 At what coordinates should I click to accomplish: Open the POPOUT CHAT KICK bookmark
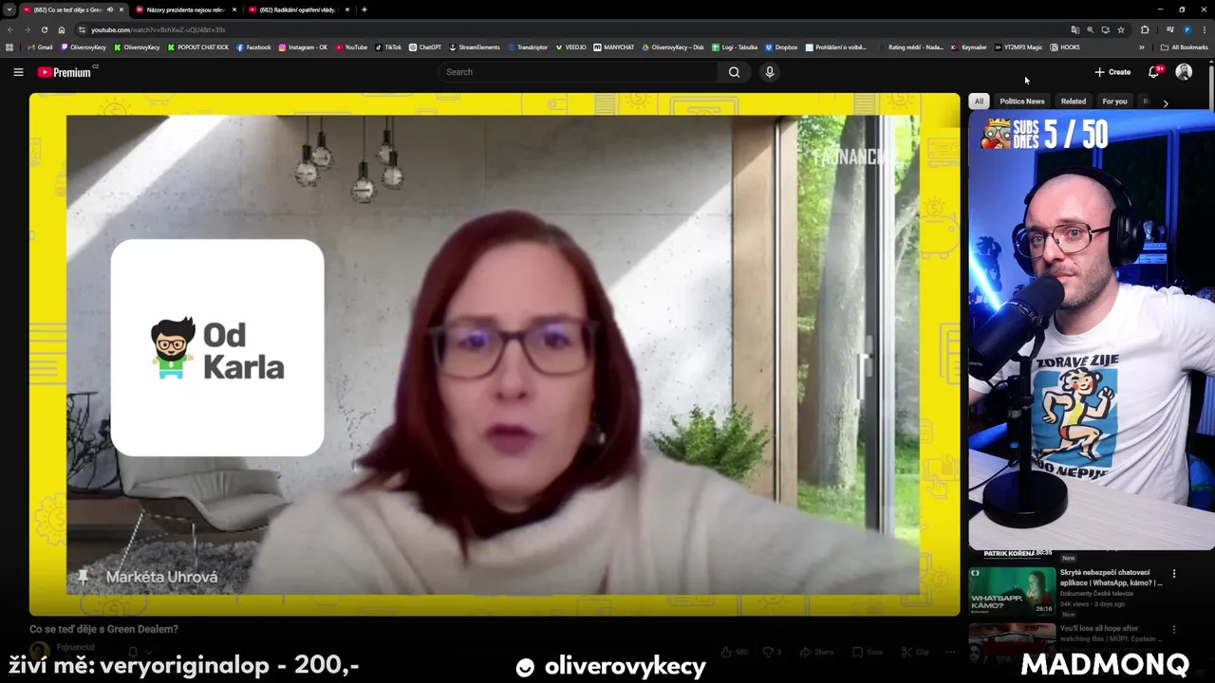pos(198,47)
